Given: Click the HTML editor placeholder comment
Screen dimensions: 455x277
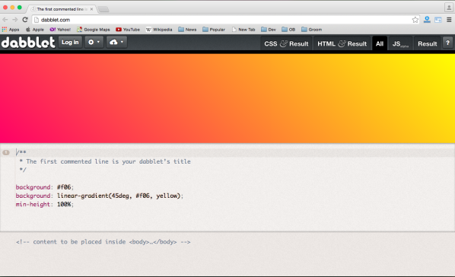Looking at the screenshot, I should tap(103, 242).
